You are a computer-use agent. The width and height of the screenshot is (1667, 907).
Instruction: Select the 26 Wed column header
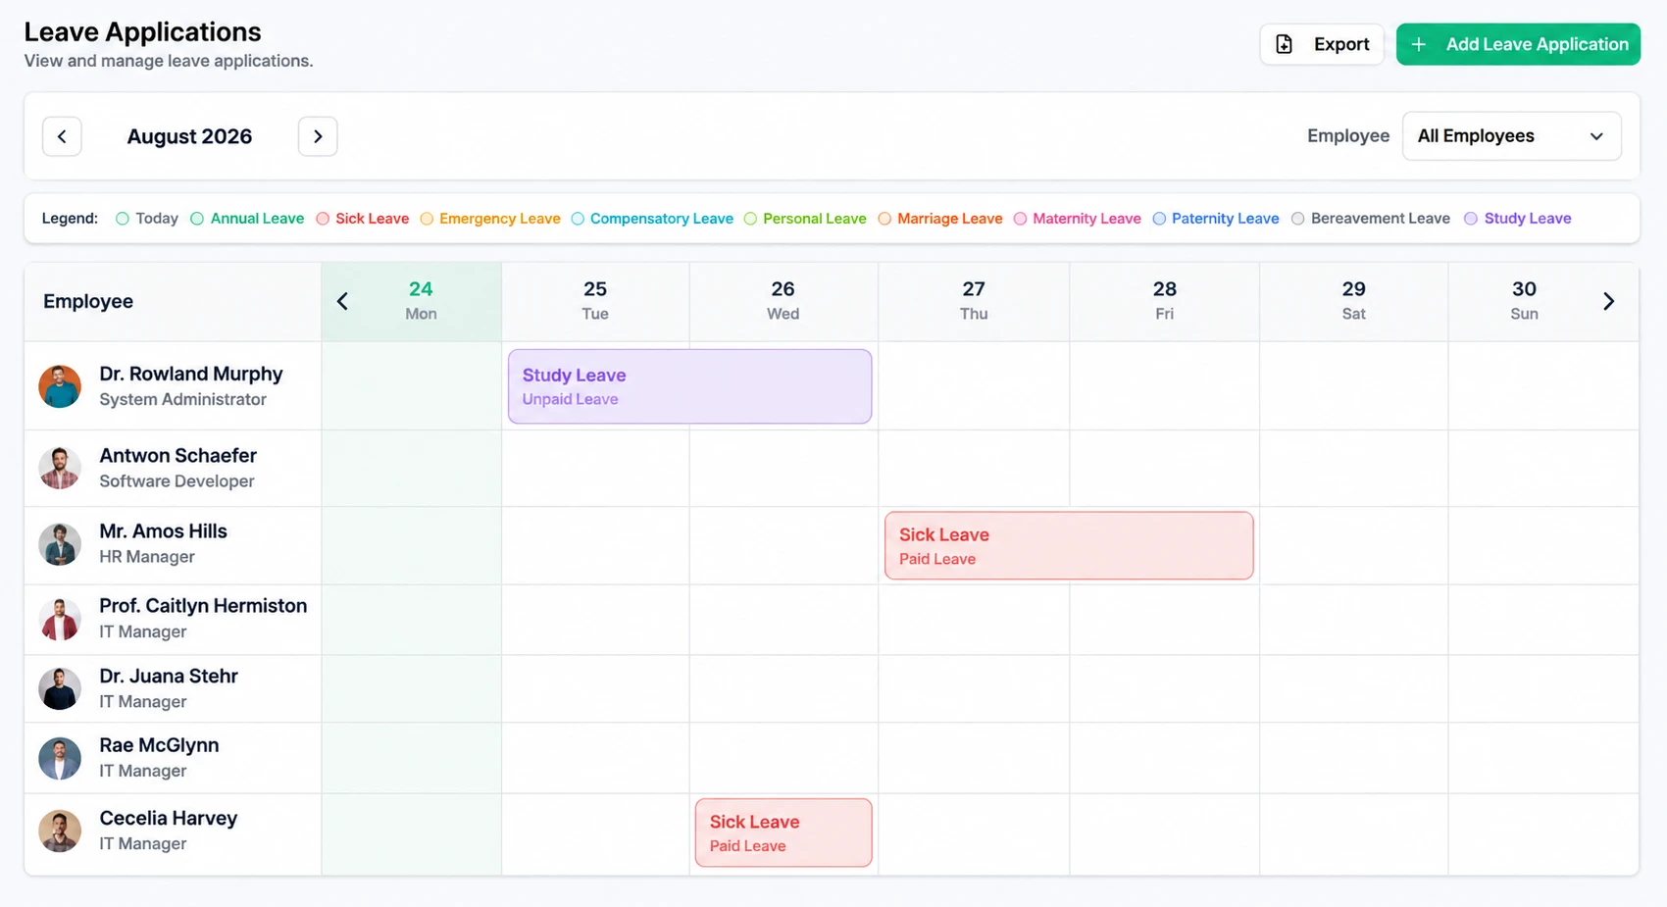click(x=783, y=301)
